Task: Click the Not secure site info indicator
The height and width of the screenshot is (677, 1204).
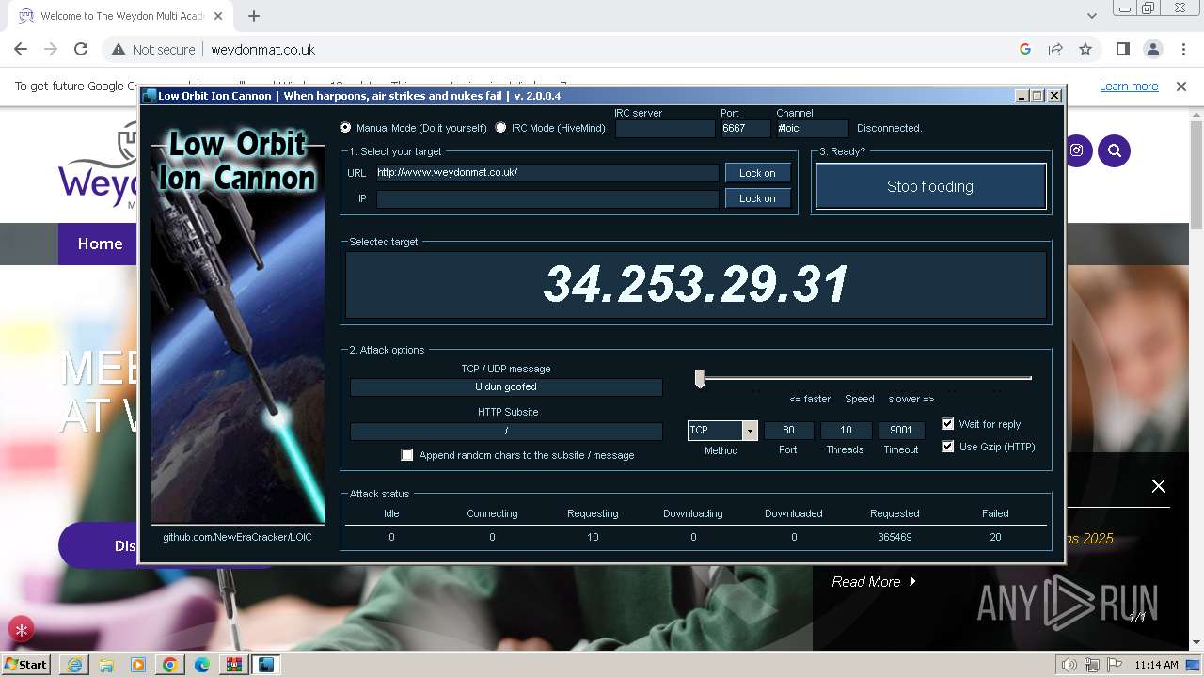Action: 154,49
